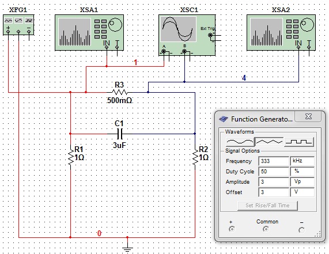Select resistor R2 symbol

[x=195, y=157]
